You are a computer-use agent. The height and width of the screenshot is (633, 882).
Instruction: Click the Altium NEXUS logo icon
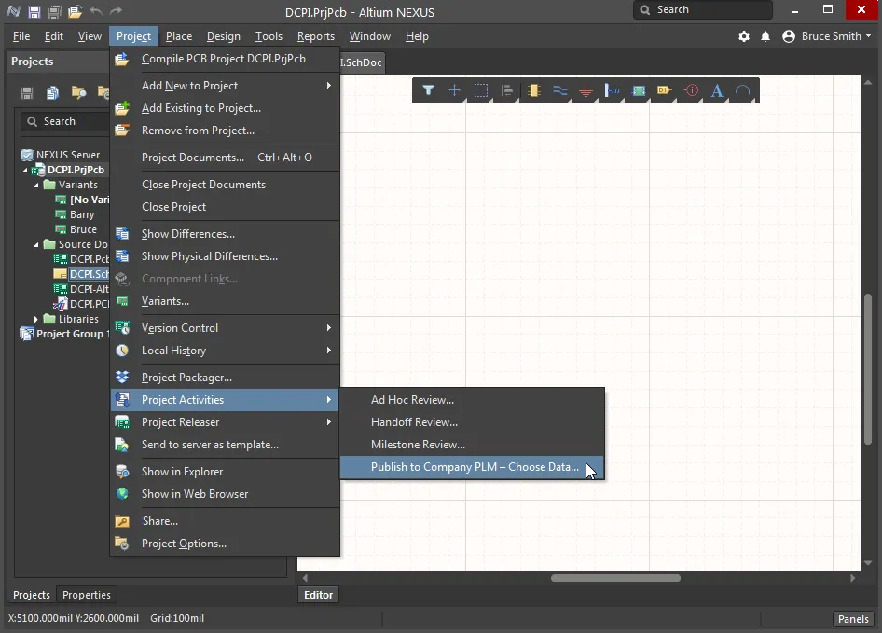tap(13, 11)
